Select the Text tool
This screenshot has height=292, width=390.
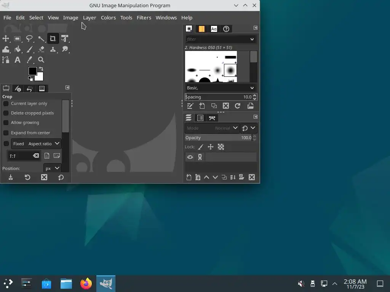(x=18, y=60)
